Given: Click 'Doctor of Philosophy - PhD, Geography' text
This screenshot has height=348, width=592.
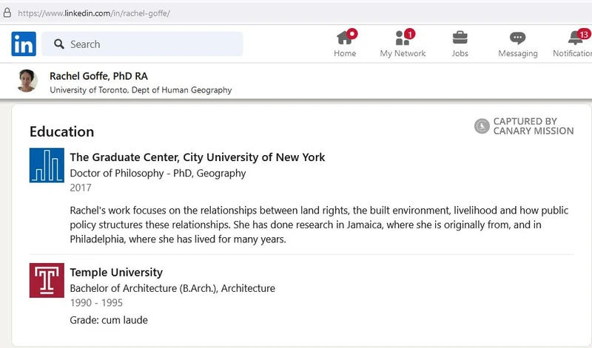Looking at the screenshot, I should 158,174.
